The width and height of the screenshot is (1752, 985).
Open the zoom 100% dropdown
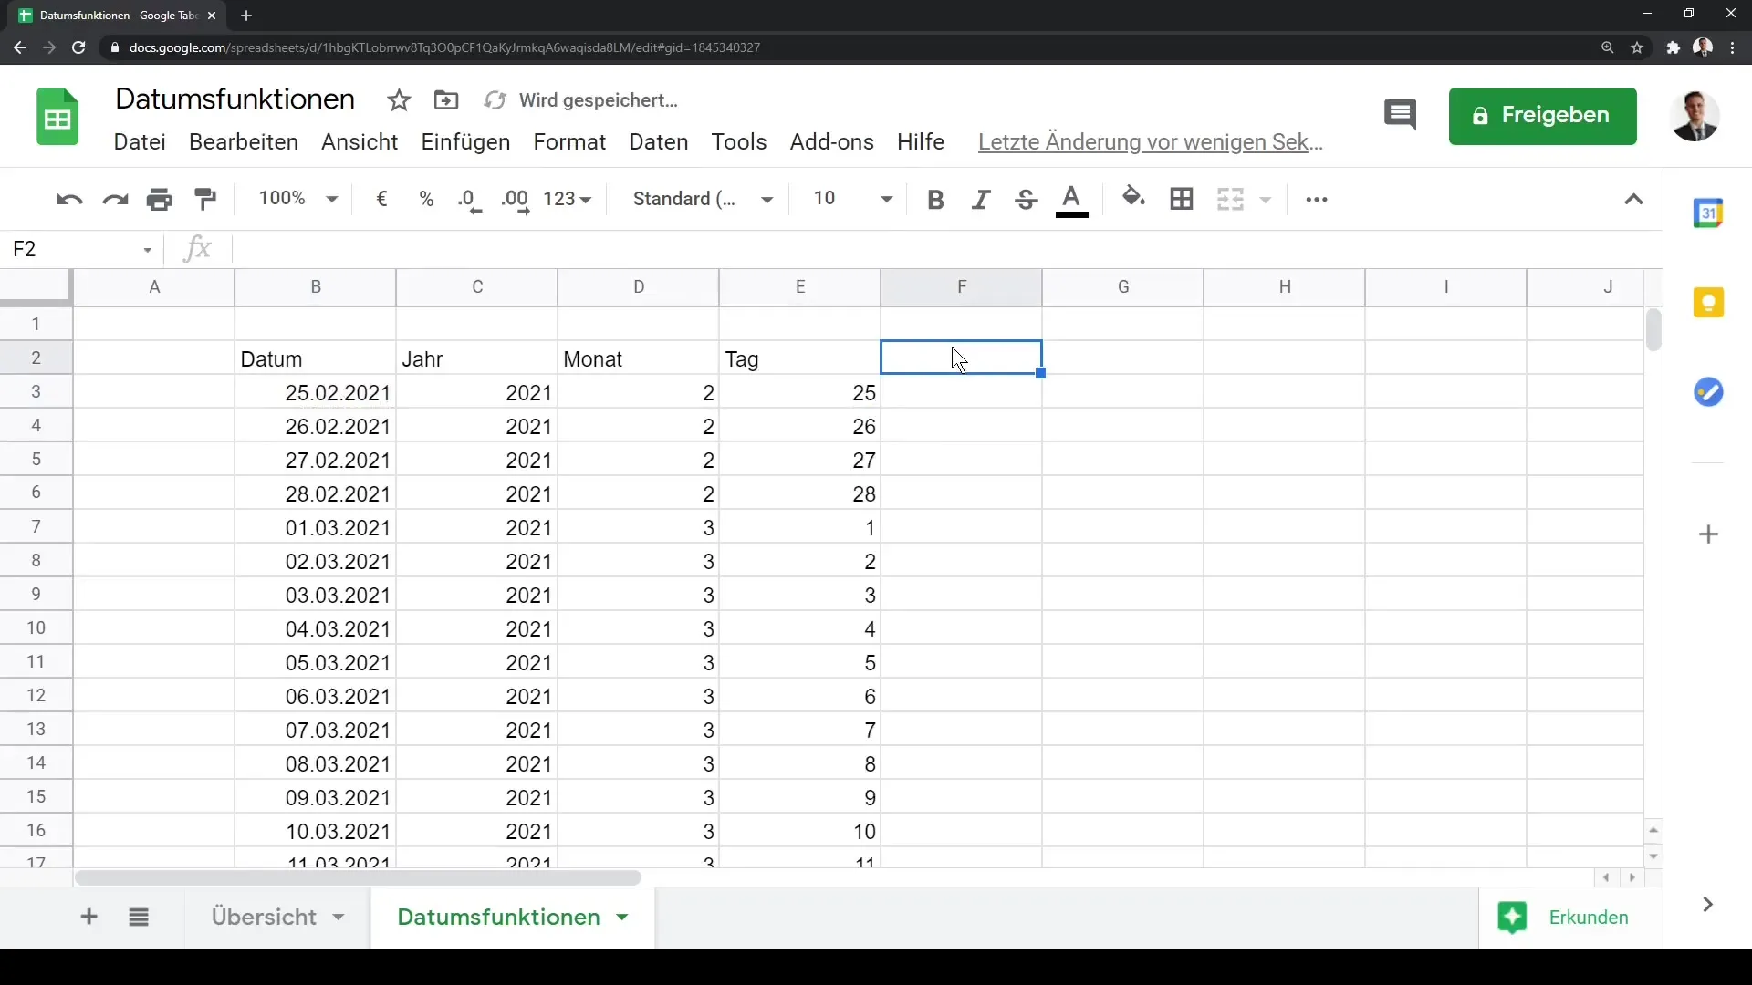click(298, 199)
